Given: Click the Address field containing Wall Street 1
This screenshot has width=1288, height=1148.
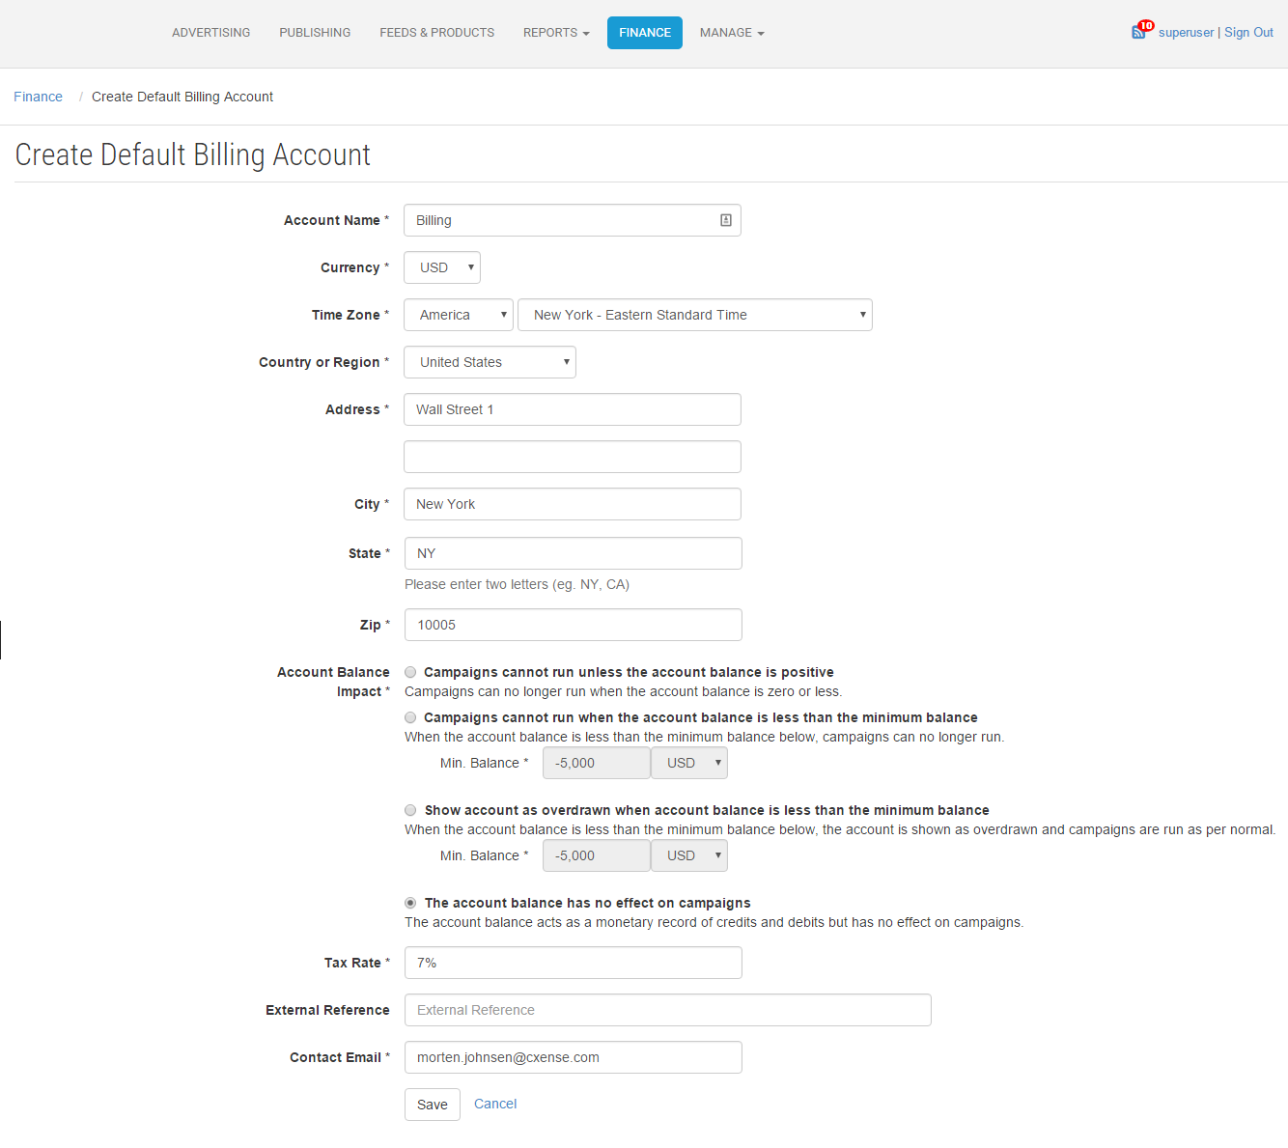Looking at the screenshot, I should (573, 409).
